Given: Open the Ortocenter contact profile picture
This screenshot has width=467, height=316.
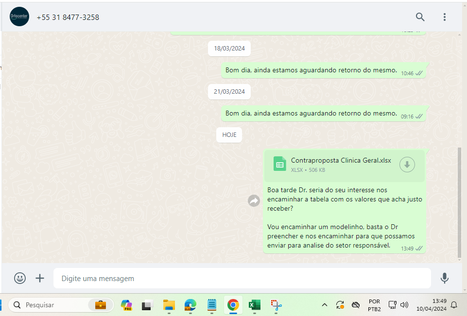Looking at the screenshot, I should tap(19, 17).
